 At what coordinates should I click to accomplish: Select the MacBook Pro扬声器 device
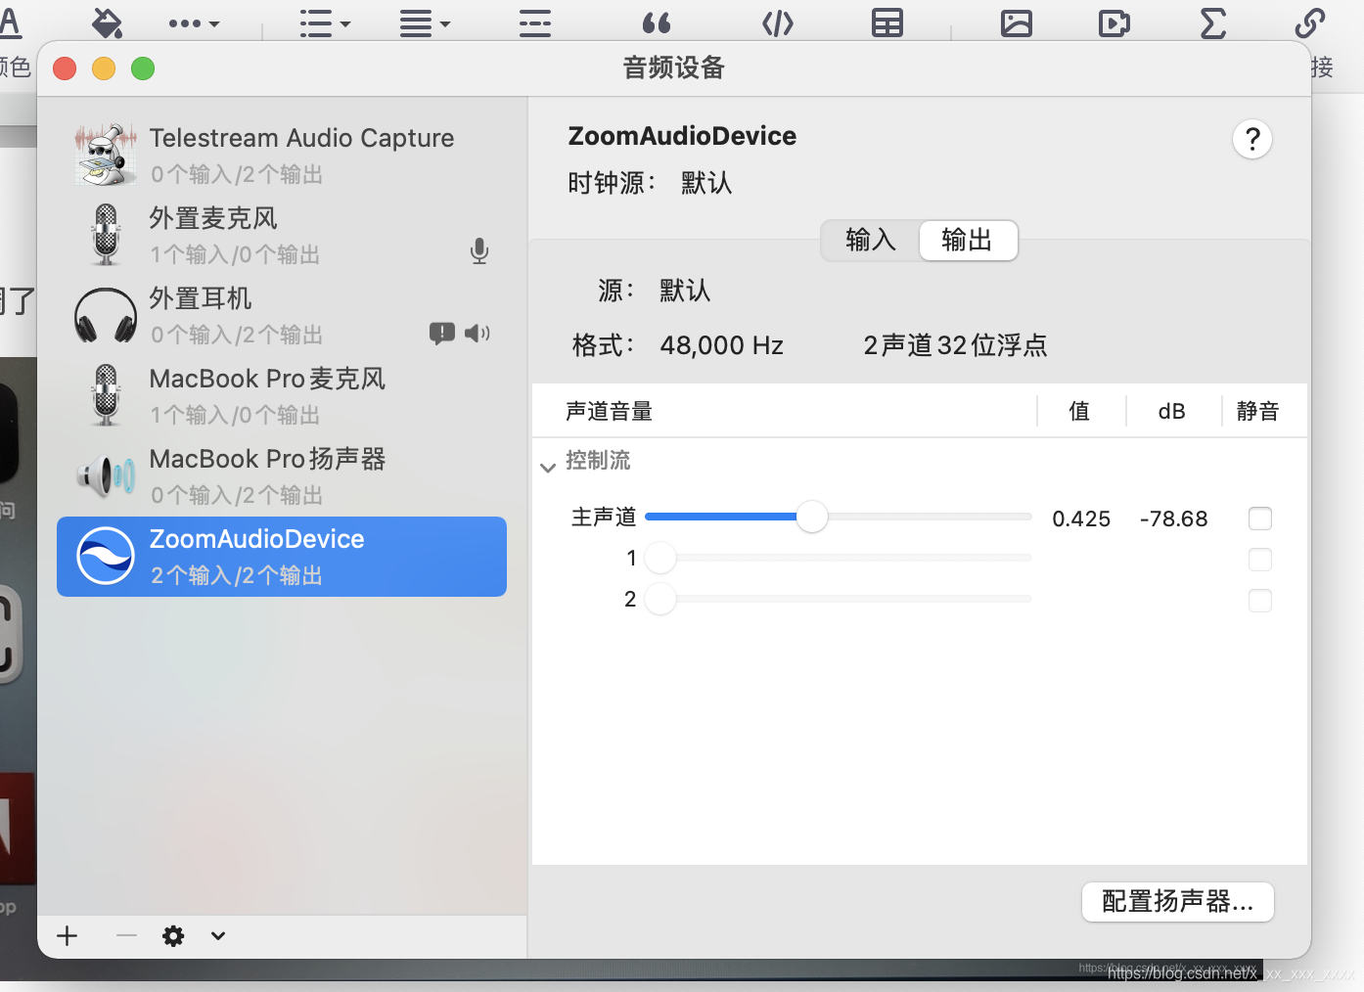coord(282,475)
